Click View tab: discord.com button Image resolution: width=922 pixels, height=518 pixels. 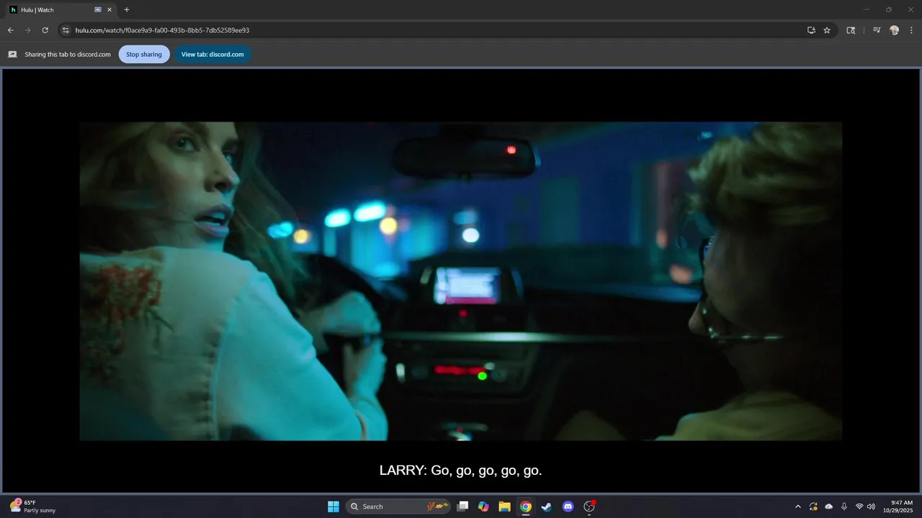[x=212, y=54]
